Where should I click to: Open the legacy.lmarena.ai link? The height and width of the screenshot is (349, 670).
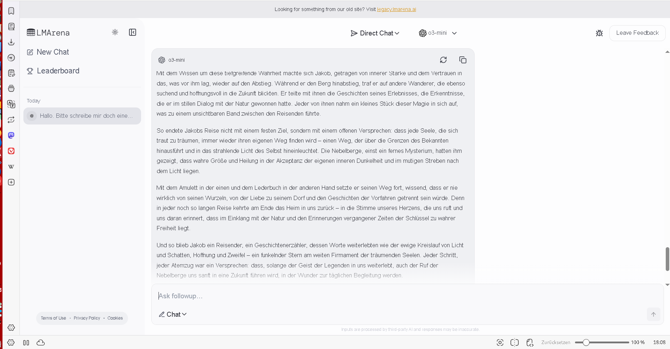396,10
